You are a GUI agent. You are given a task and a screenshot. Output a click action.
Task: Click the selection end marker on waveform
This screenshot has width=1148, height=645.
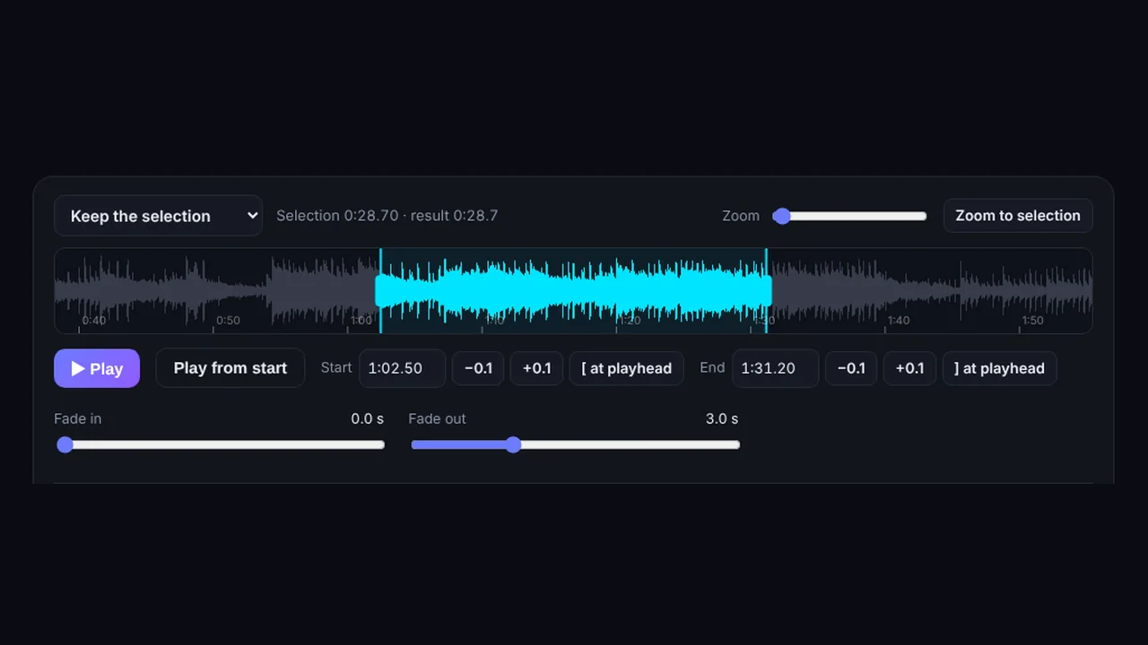pyautogui.click(x=766, y=291)
